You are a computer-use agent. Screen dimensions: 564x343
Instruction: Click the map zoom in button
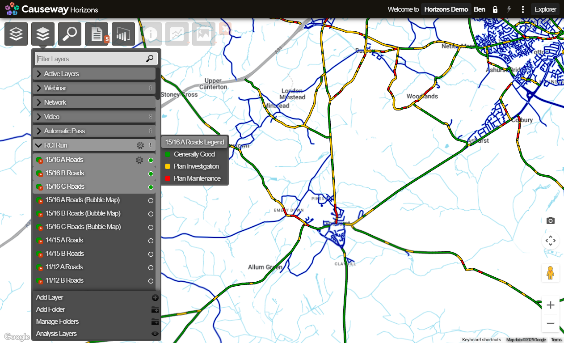[x=551, y=305]
